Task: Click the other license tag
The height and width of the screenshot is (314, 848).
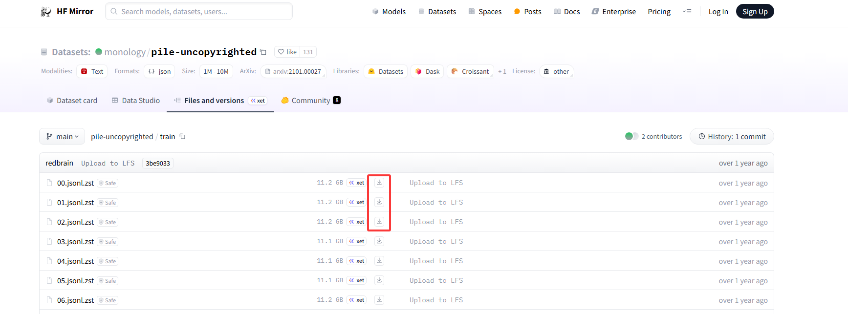Action: [557, 71]
